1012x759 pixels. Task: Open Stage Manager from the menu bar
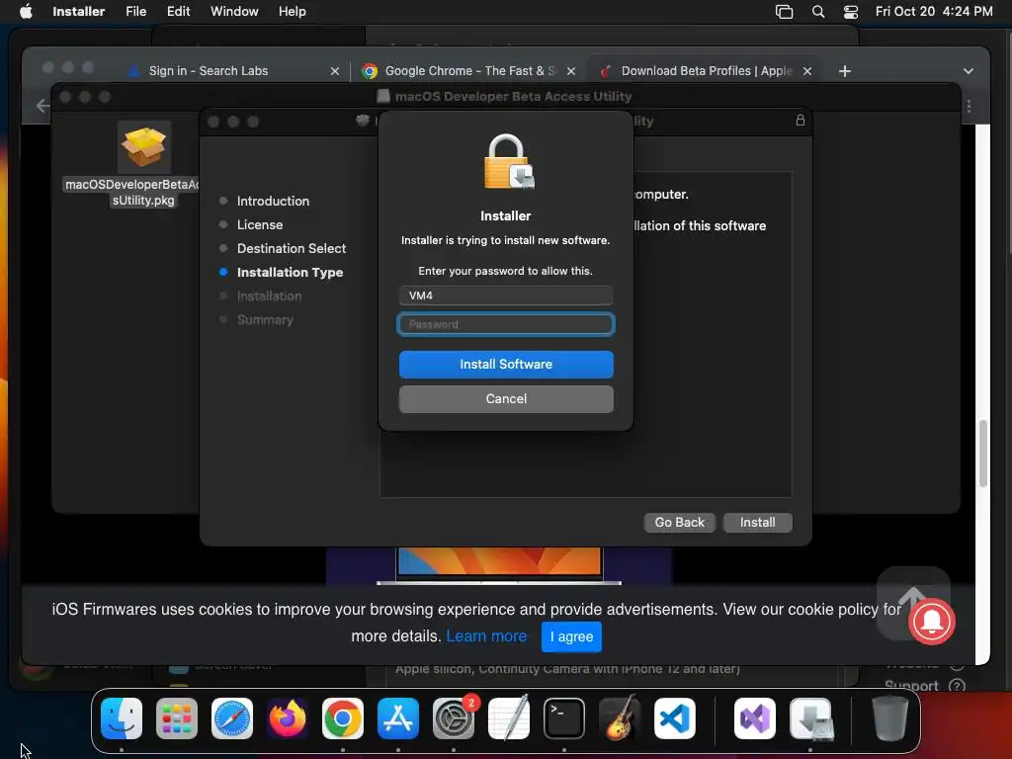[x=784, y=12]
